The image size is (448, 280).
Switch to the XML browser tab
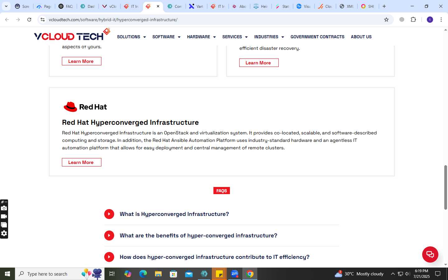(x=347, y=6)
